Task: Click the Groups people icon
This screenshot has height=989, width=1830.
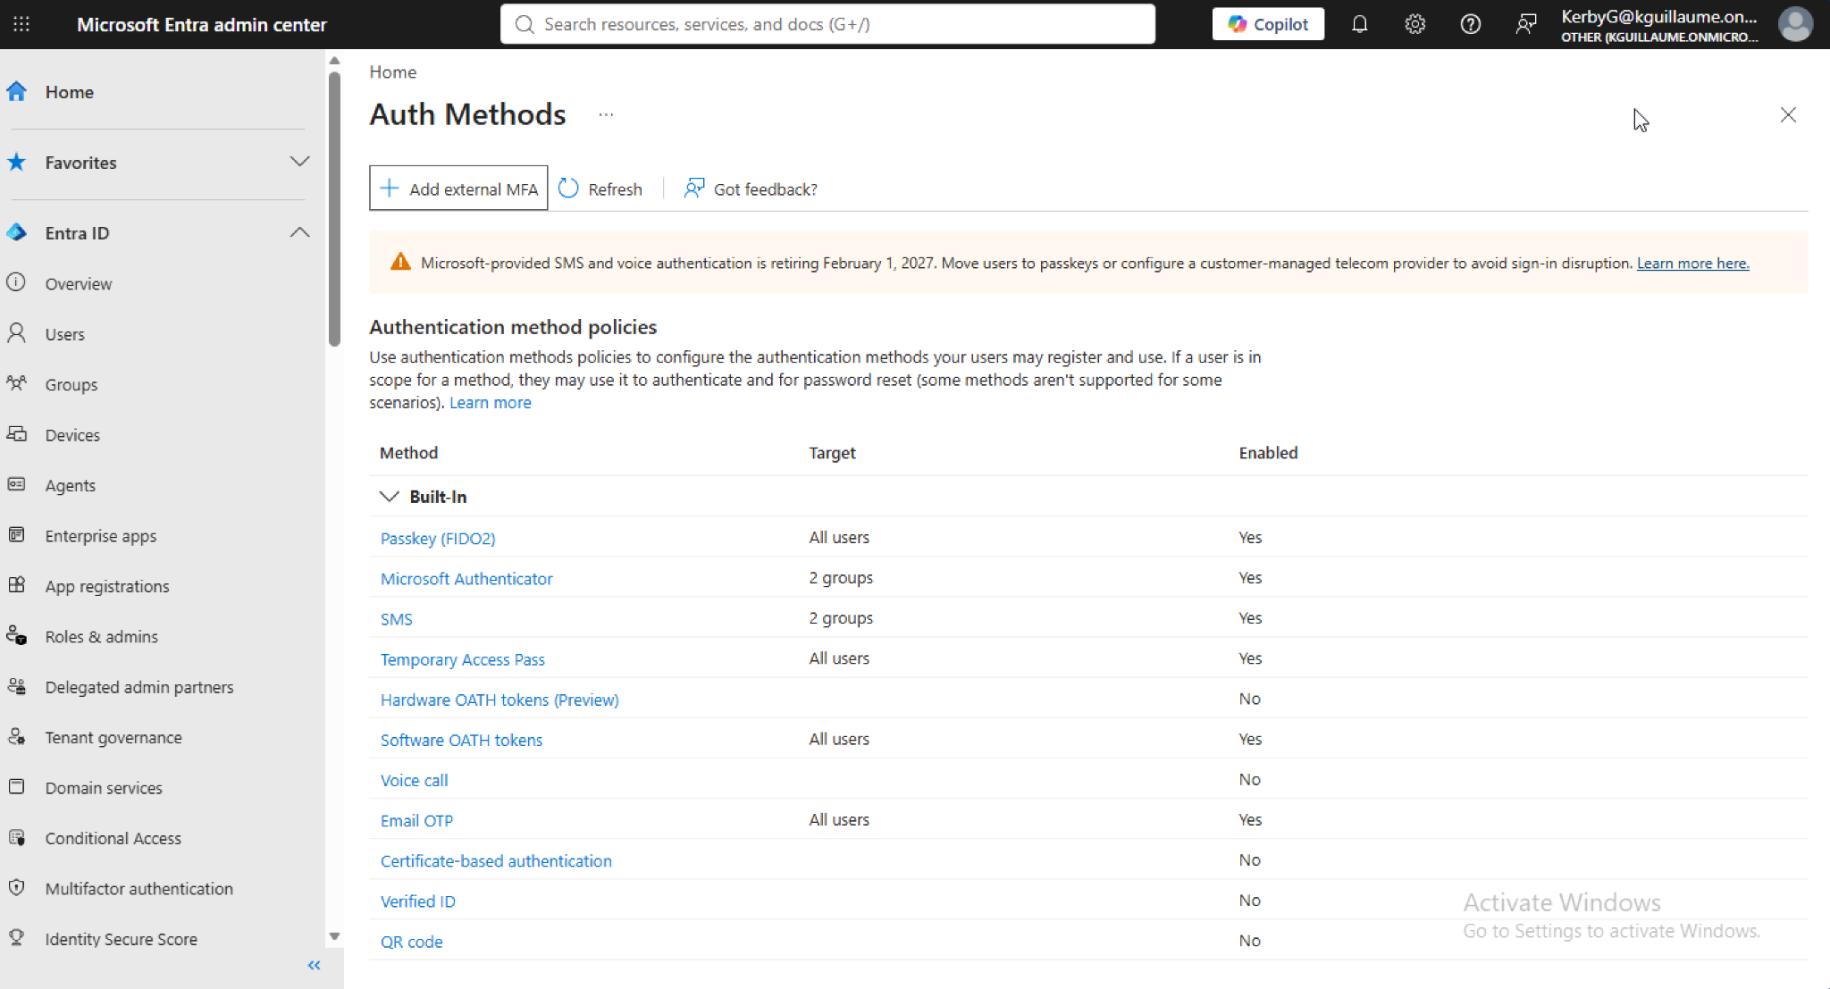Action: point(16,383)
